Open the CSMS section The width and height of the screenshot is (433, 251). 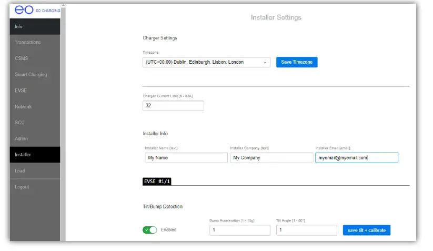[22, 58]
